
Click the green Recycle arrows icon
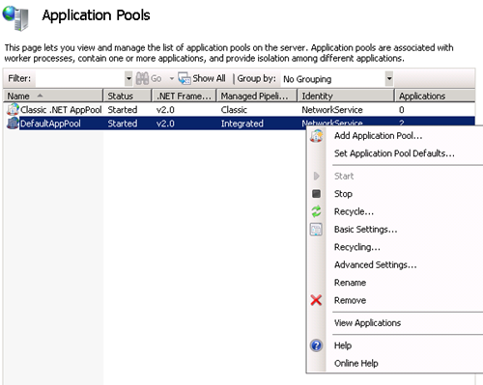coord(316,211)
